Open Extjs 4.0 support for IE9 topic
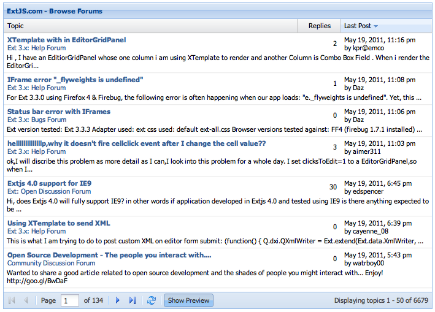 pos(49,183)
